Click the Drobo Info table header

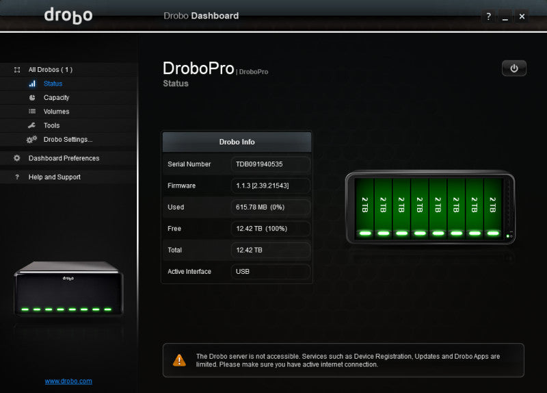237,142
